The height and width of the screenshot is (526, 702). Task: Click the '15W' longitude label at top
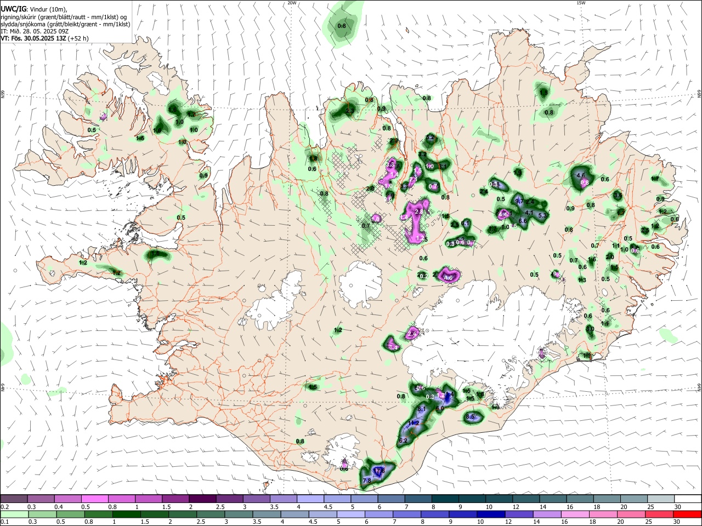(x=581, y=3)
